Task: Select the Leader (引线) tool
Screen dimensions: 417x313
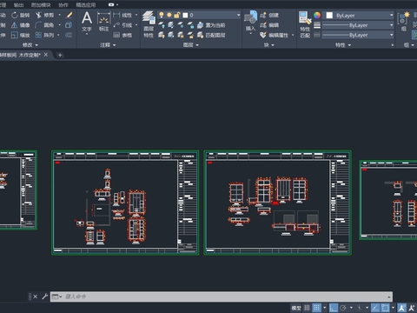Action: pos(122,25)
